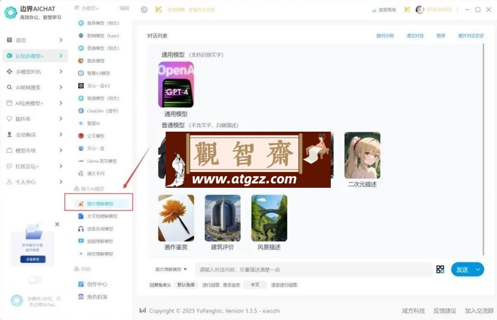
Task: Expand the 社区论坛+ chevron arrow
Action: click(61, 166)
